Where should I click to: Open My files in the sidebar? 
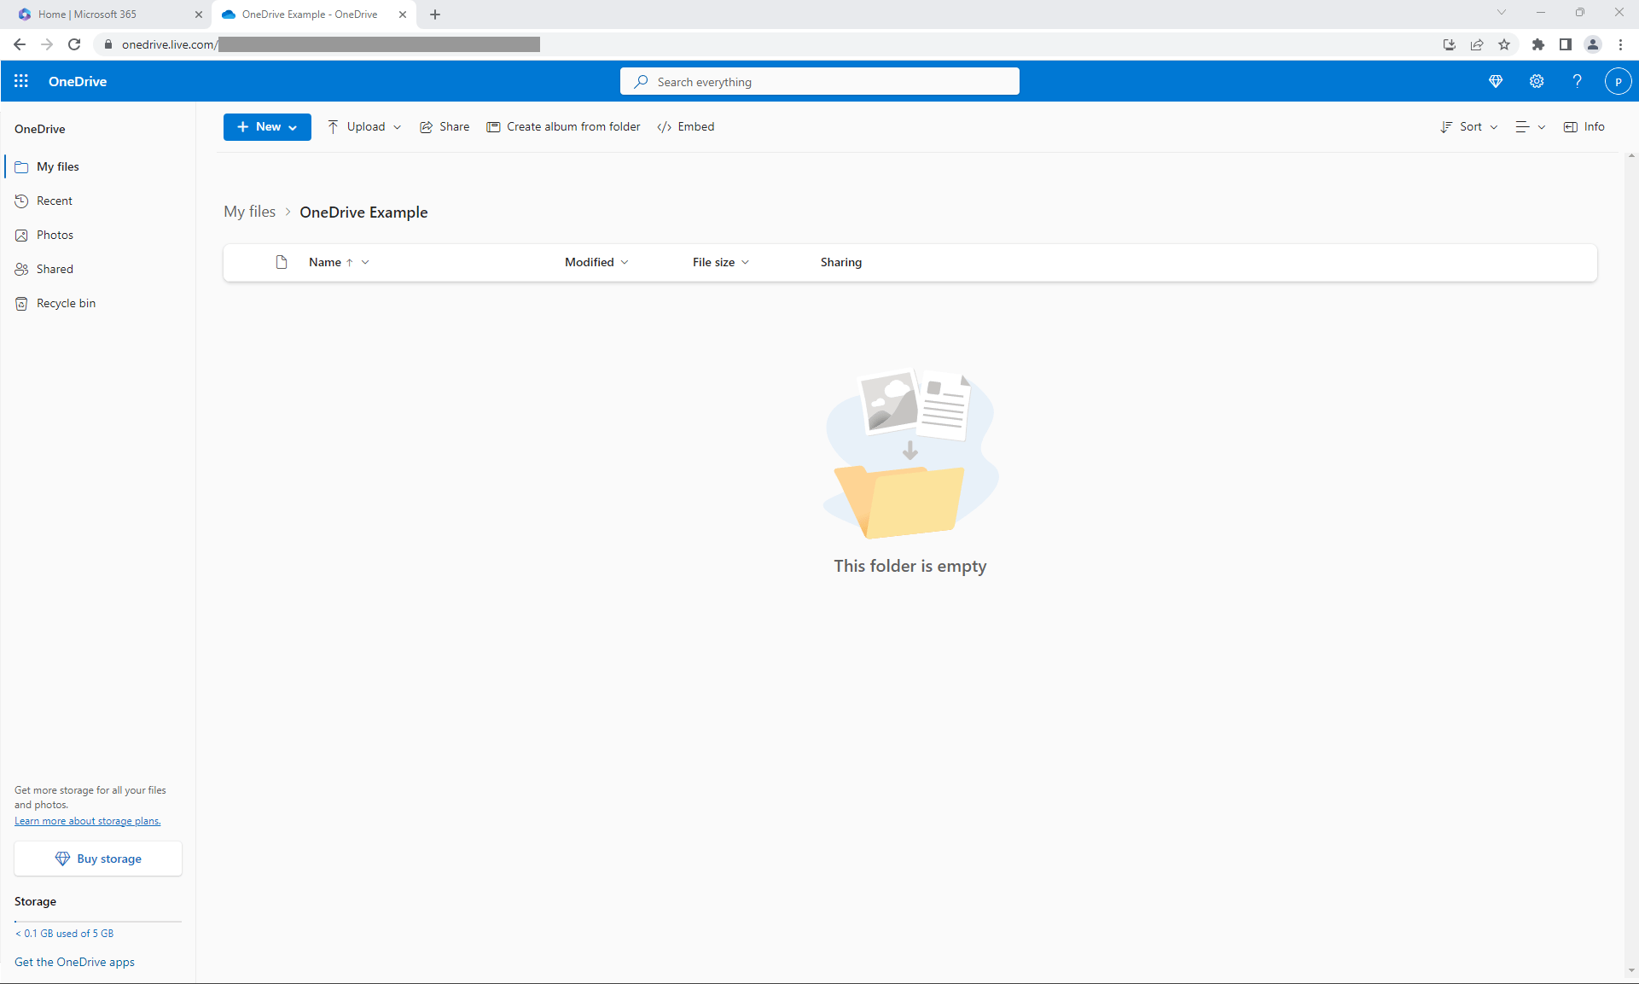[98, 166]
